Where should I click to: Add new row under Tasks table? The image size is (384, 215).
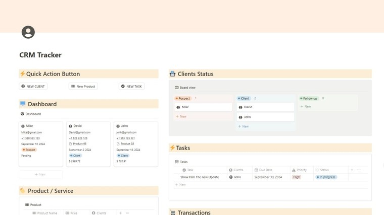[x=180, y=185]
